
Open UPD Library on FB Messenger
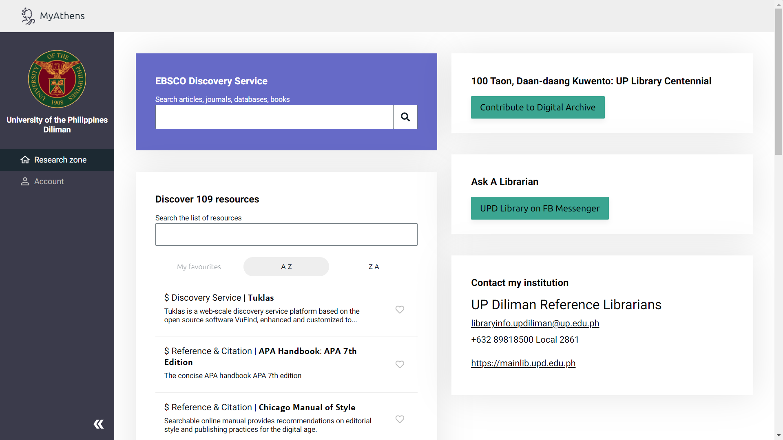coord(540,208)
